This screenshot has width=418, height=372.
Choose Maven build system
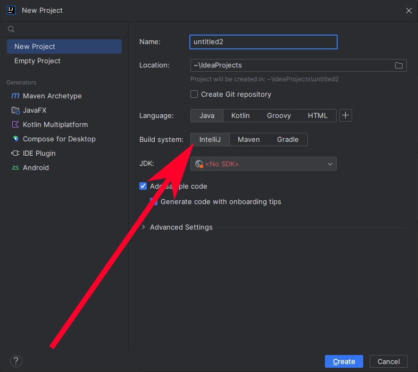coord(249,139)
